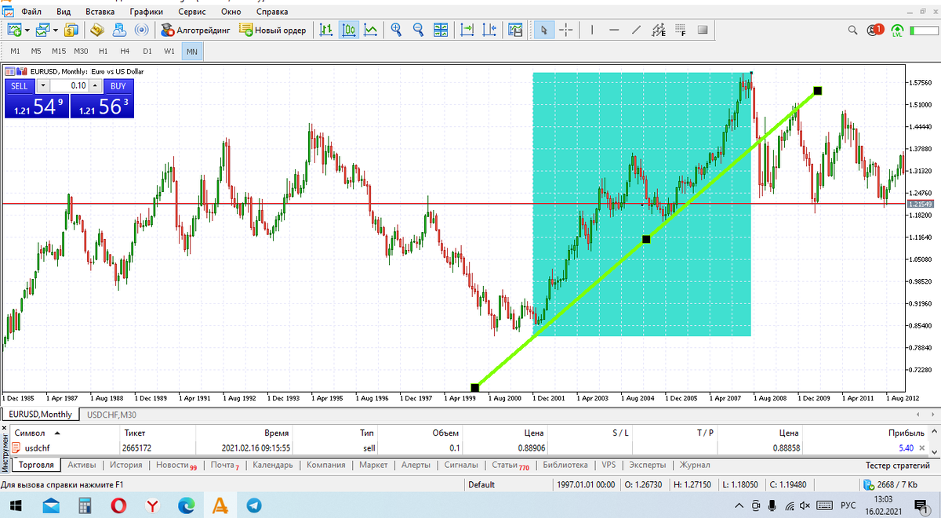This screenshot has width=941, height=518.
Task: Select the Fibonacci retracement tool
Action: click(680, 30)
